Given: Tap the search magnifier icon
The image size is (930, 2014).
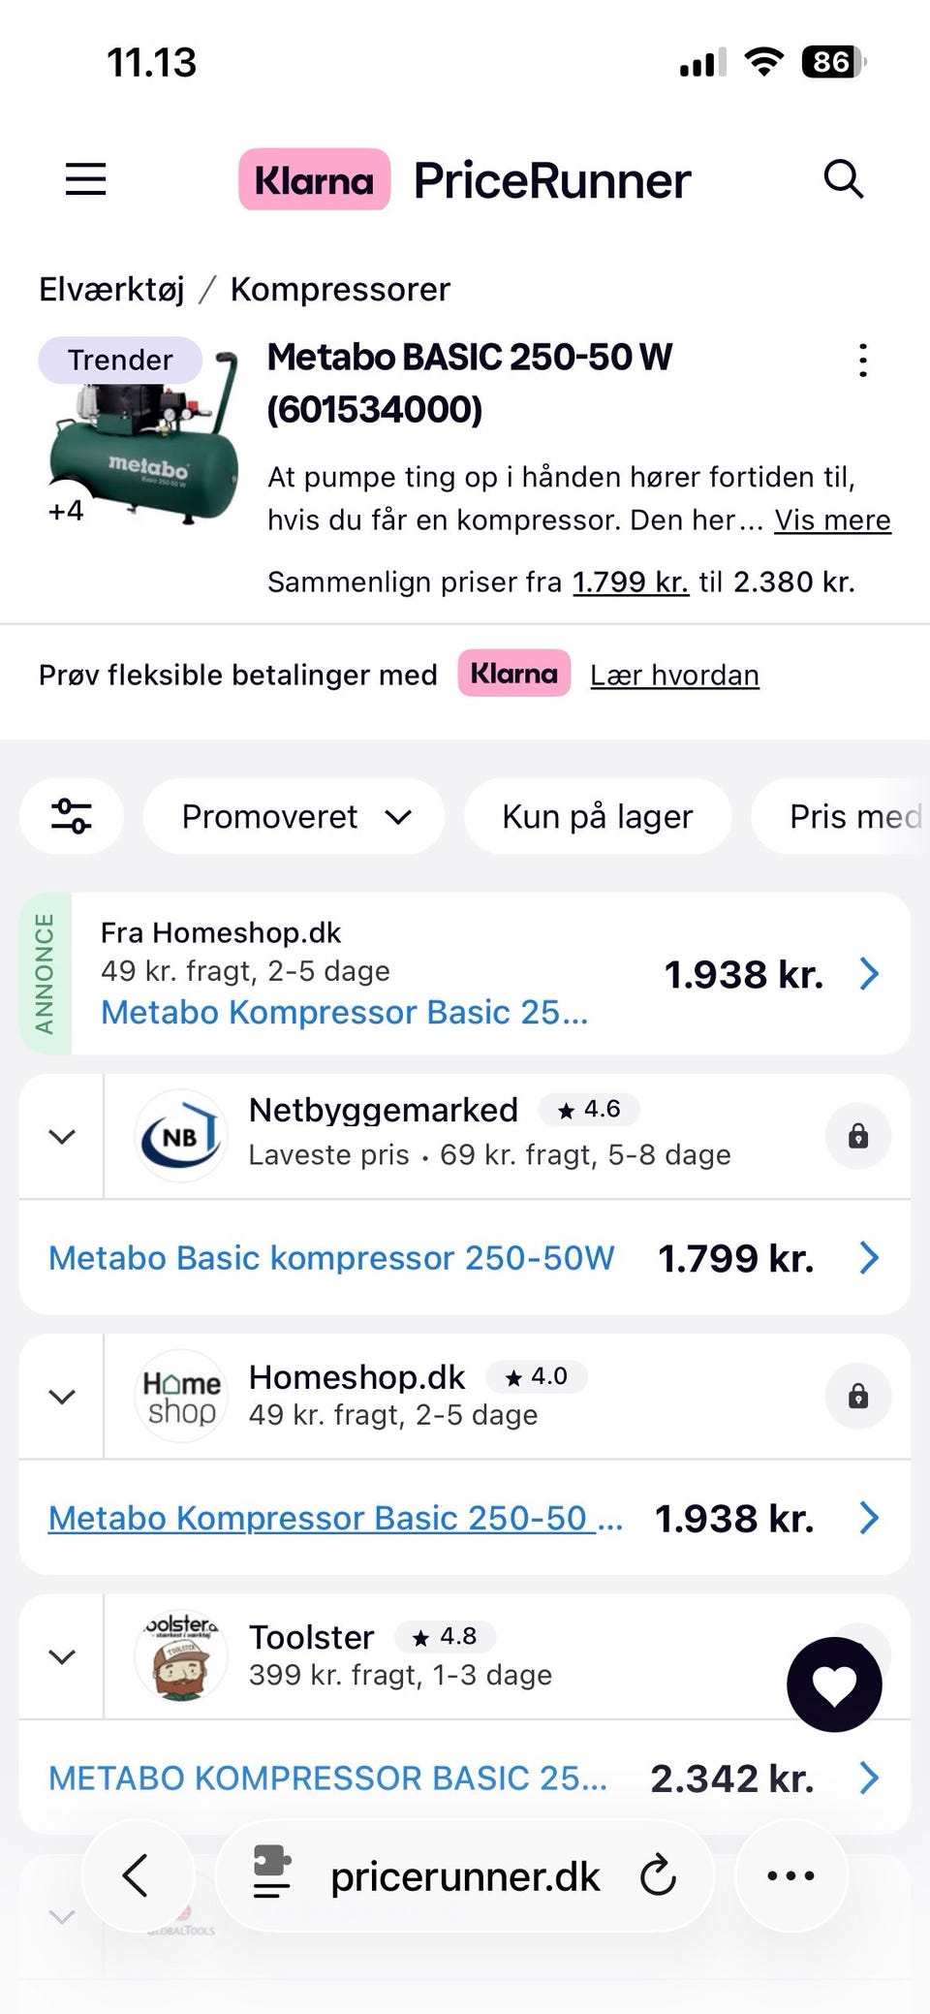Looking at the screenshot, I should coord(843,179).
